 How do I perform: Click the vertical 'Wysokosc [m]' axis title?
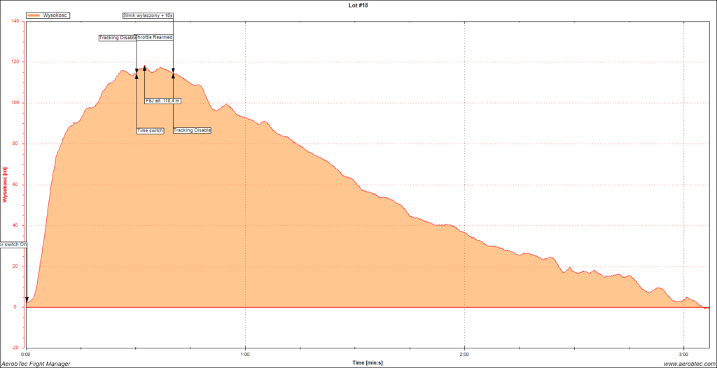coord(5,184)
